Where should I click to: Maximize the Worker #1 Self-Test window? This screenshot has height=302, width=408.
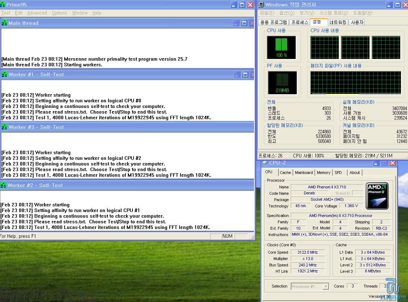click(245, 75)
